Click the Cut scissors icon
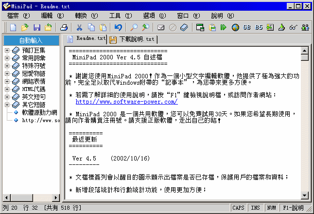Screen dimensions: 314x214 point(79,27)
